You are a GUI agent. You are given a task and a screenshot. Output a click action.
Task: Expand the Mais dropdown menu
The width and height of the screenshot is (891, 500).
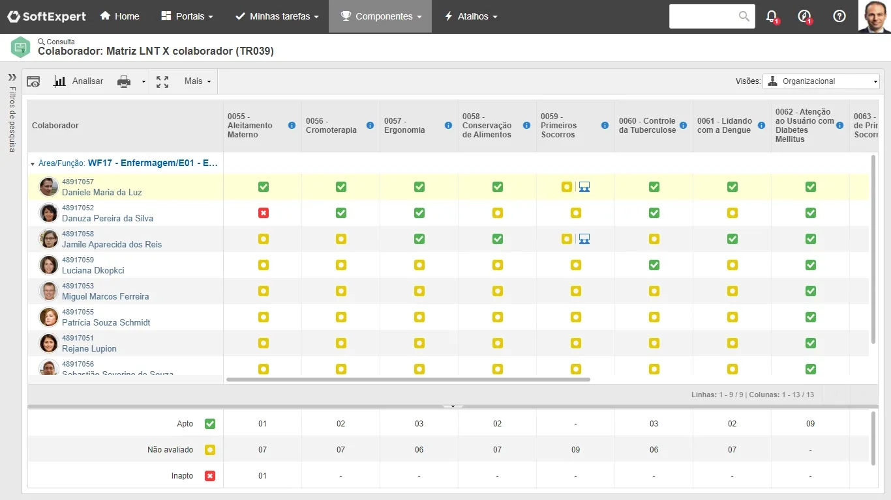click(198, 81)
